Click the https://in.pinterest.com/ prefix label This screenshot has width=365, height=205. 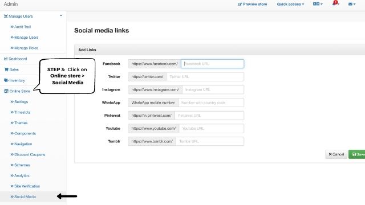pyautogui.click(x=151, y=116)
